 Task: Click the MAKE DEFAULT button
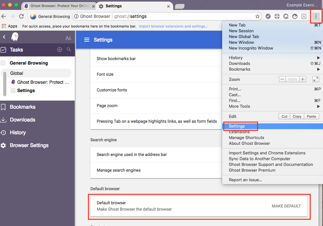(x=286, y=206)
